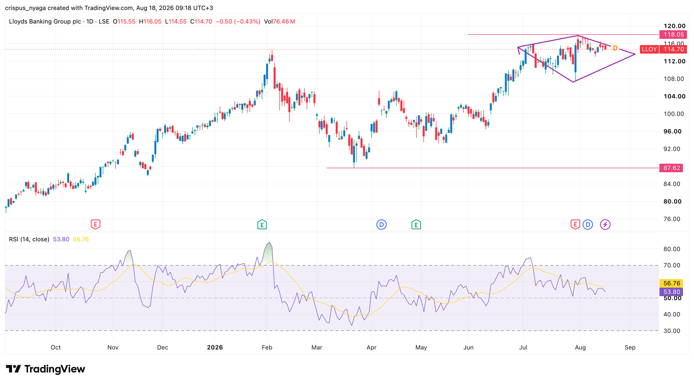The width and height of the screenshot is (694, 384).
Task: Click the green earnings E marker near May
Action: pos(416,224)
